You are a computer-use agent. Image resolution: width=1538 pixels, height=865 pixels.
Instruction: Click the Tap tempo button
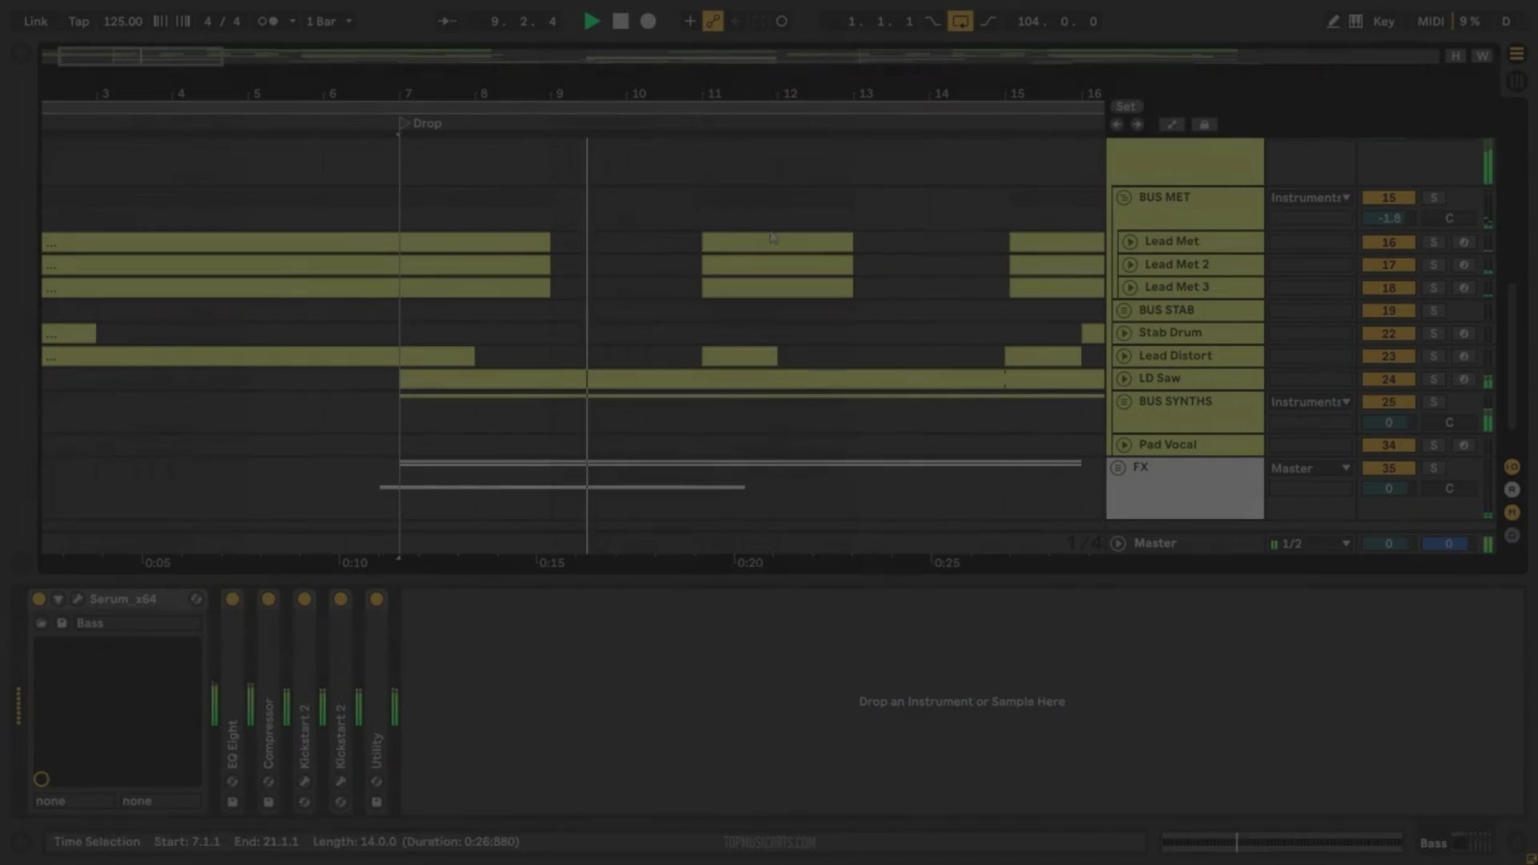[x=79, y=22]
